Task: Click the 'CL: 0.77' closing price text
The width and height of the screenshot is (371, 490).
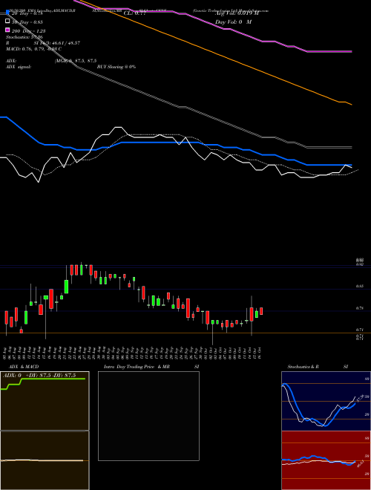Action: coord(135,13)
